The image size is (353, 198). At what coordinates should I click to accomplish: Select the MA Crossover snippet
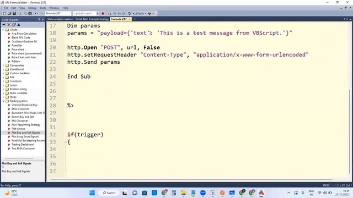(20, 121)
